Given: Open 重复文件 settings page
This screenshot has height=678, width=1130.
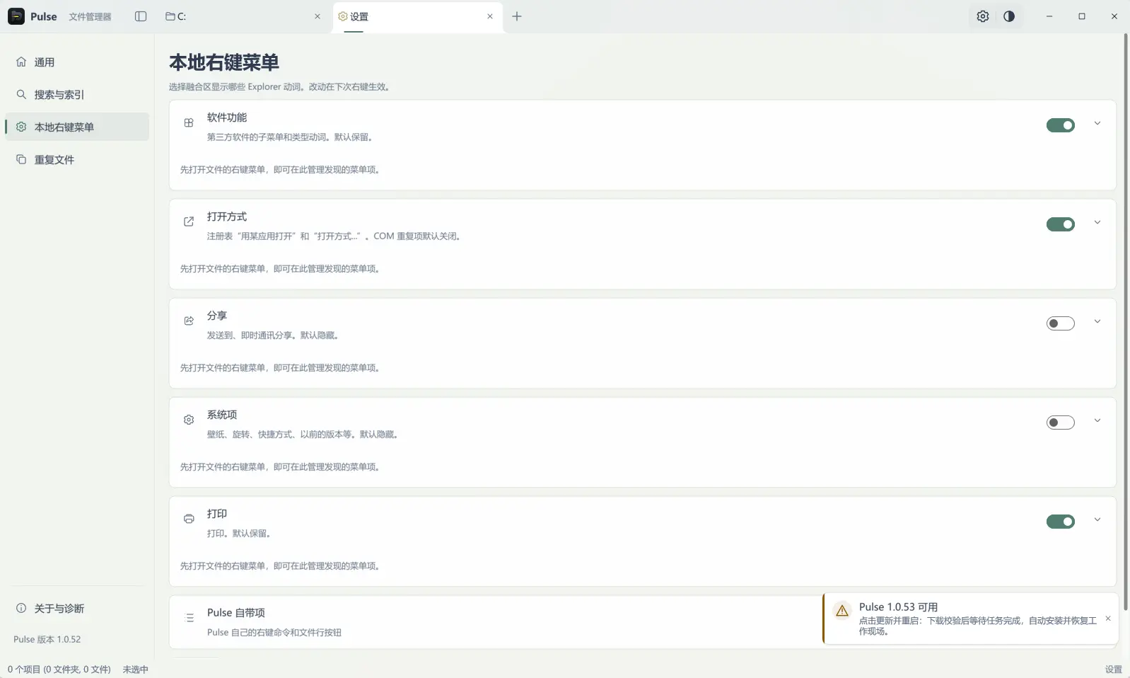Looking at the screenshot, I should pos(77,159).
